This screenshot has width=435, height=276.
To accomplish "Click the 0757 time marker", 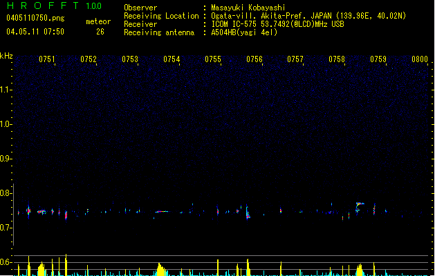I will [295, 59].
